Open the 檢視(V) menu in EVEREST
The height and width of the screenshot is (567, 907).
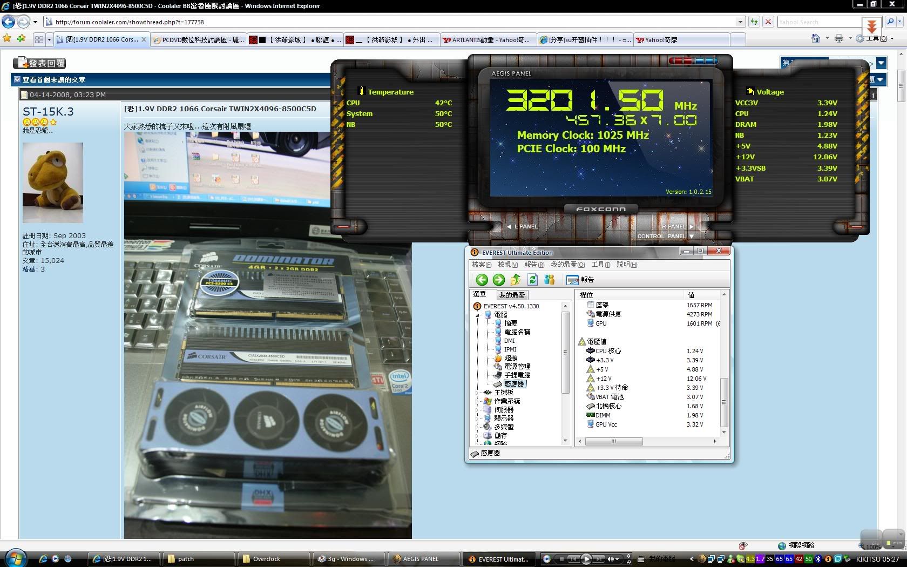(507, 265)
